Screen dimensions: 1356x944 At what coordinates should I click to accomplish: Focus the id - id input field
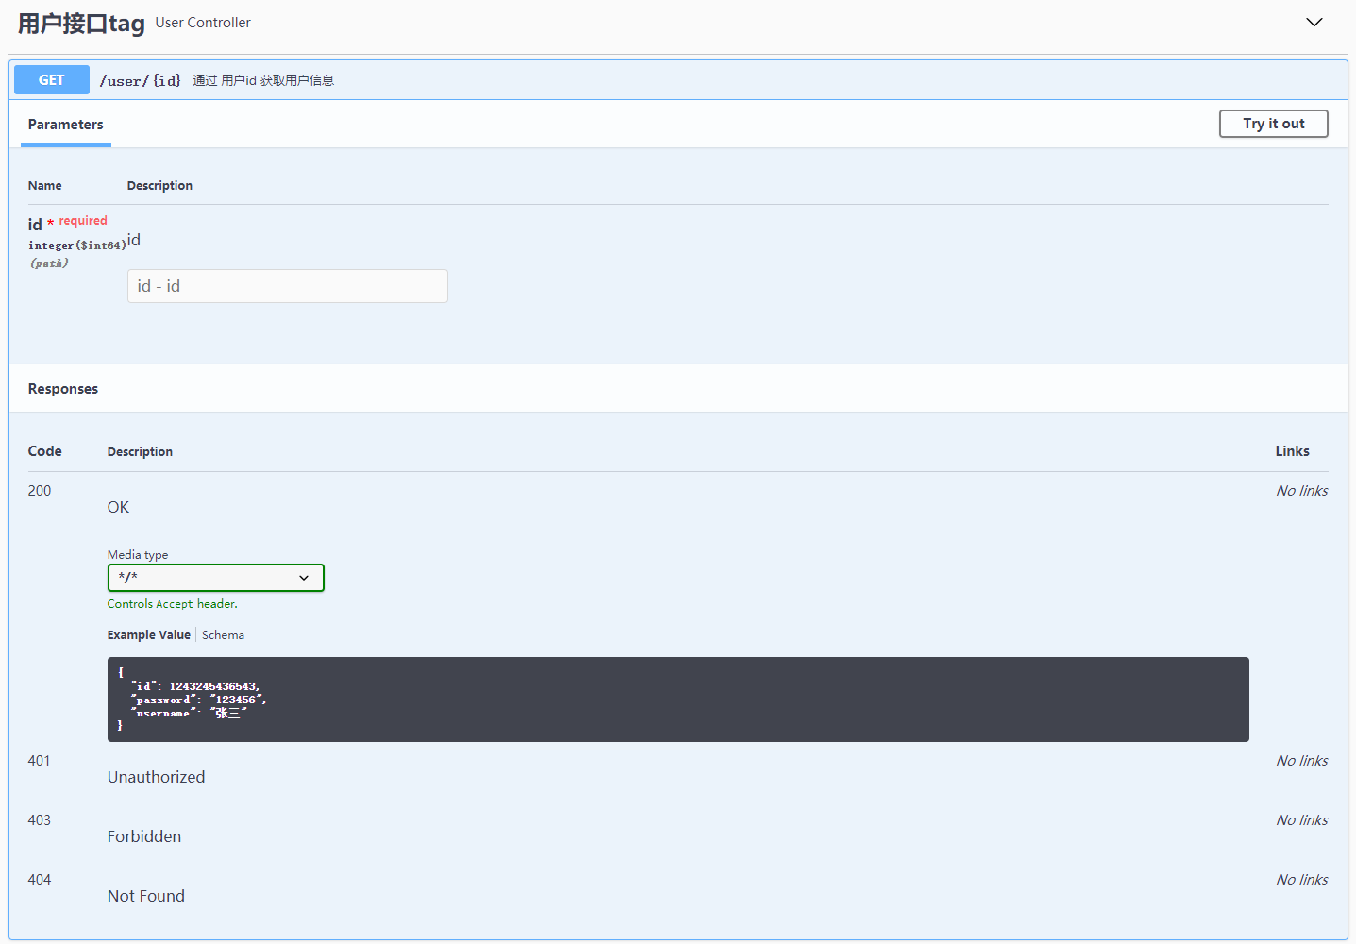point(288,286)
